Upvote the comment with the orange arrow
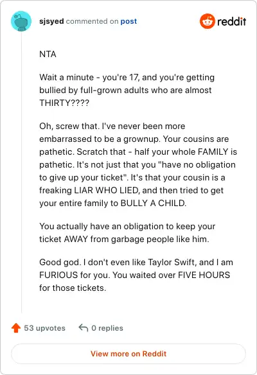 pos(16,328)
